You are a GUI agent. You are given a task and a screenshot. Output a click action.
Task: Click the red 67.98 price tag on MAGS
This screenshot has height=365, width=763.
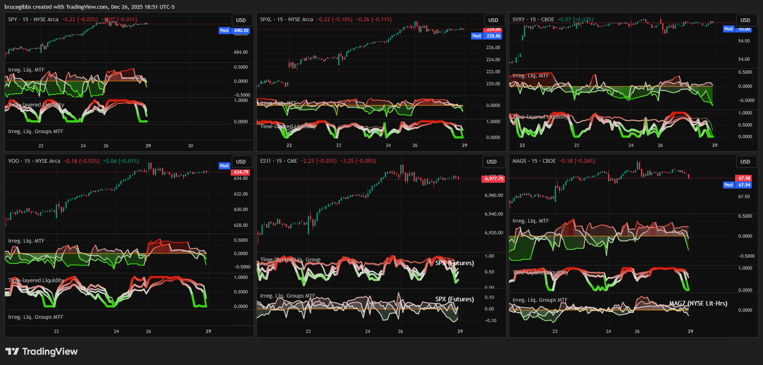(x=744, y=178)
